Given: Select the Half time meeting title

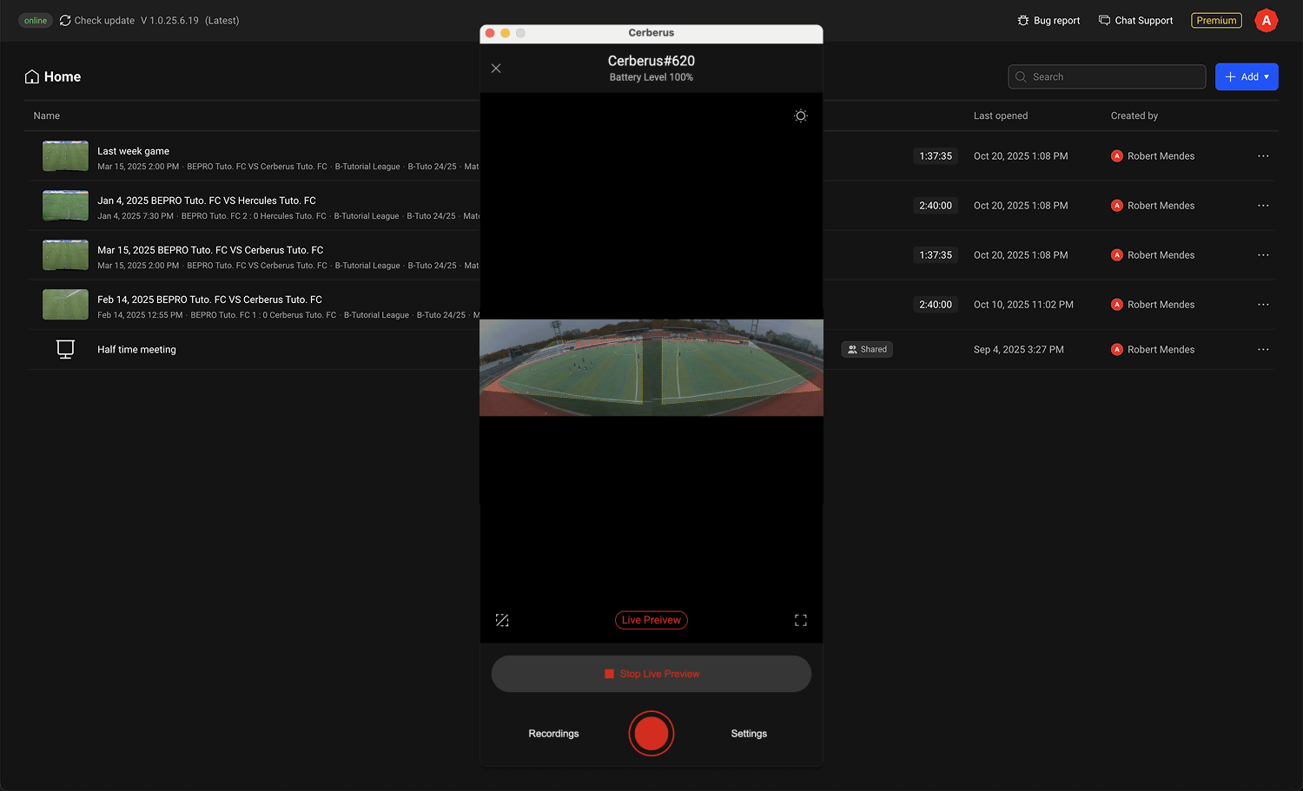Looking at the screenshot, I should click(x=136, y=349).
